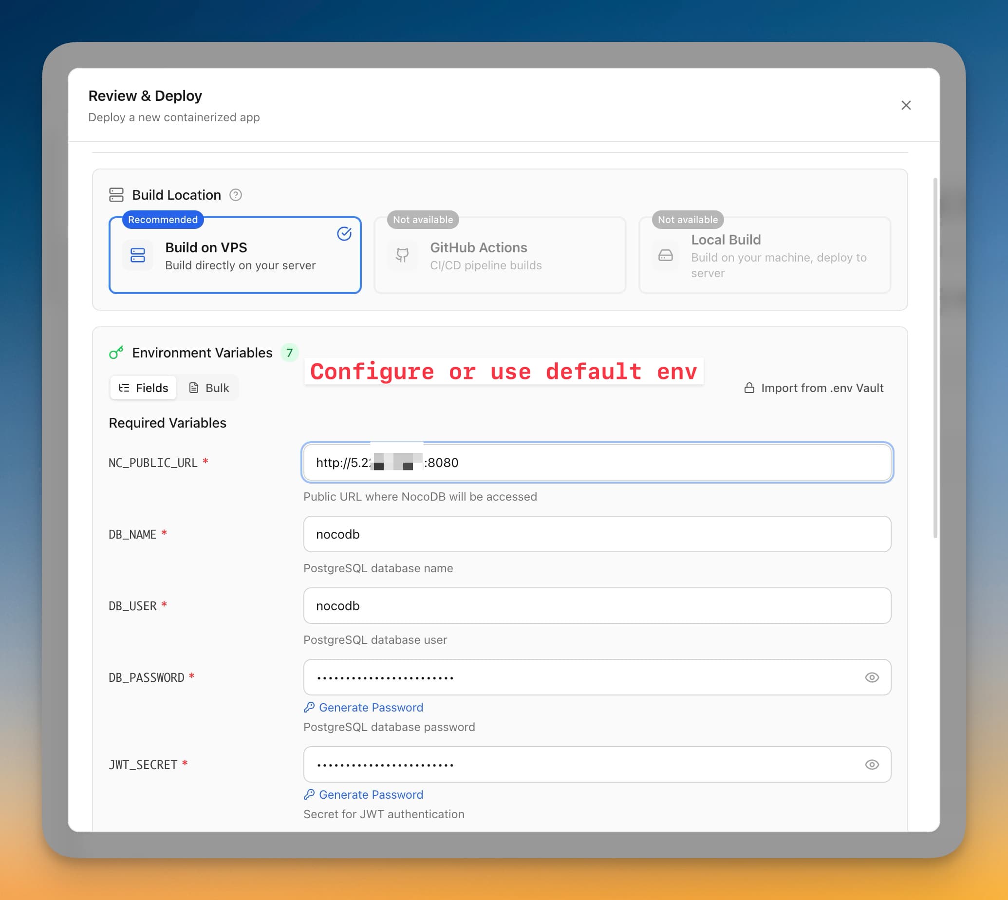Screen dimensions: 1008x900
Task: Select the Build on VPS option
Action: click(x=235, y=255)
